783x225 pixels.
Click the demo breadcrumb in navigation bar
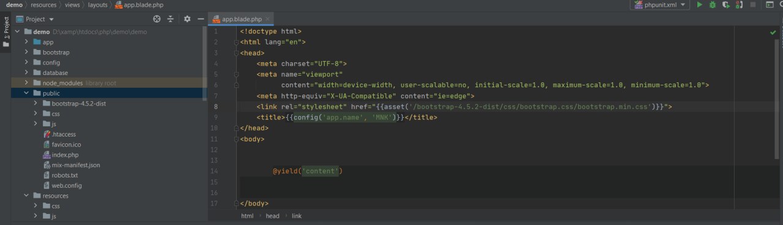14,5
